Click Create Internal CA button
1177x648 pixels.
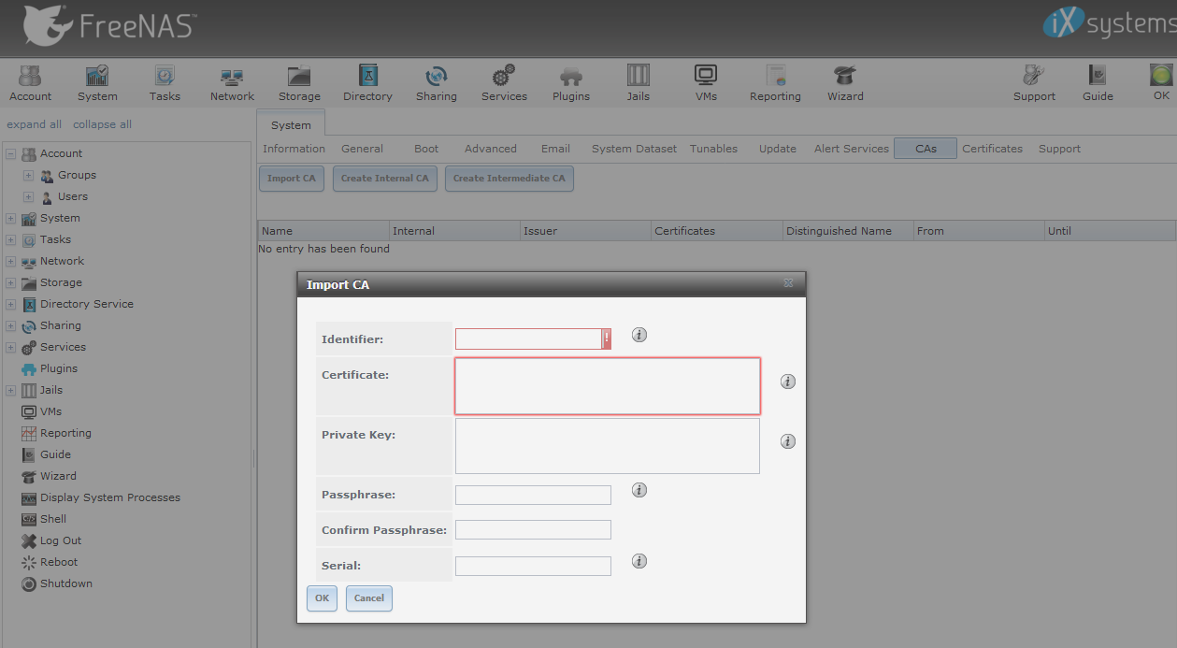384,179
